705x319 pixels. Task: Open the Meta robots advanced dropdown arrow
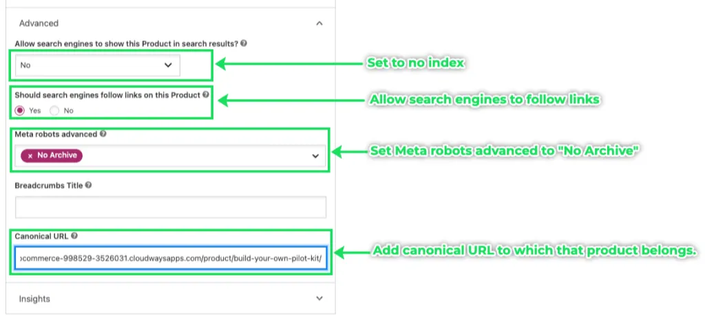point(315,156)
